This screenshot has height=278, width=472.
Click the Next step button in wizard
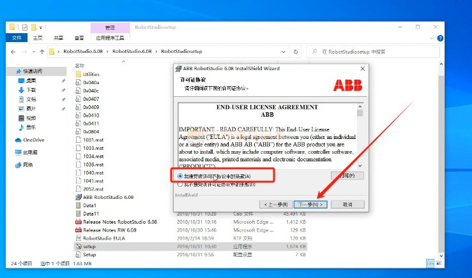pyautogui.click(x=310, y=205)
